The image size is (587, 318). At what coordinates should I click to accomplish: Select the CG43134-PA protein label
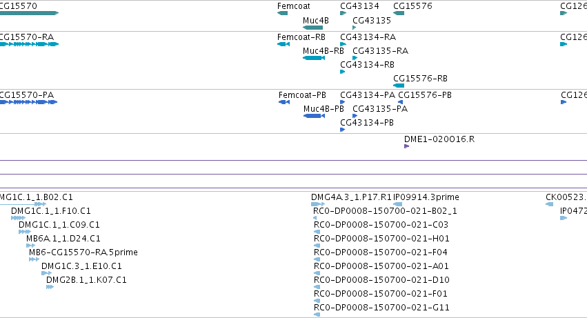tap(368, 95)
